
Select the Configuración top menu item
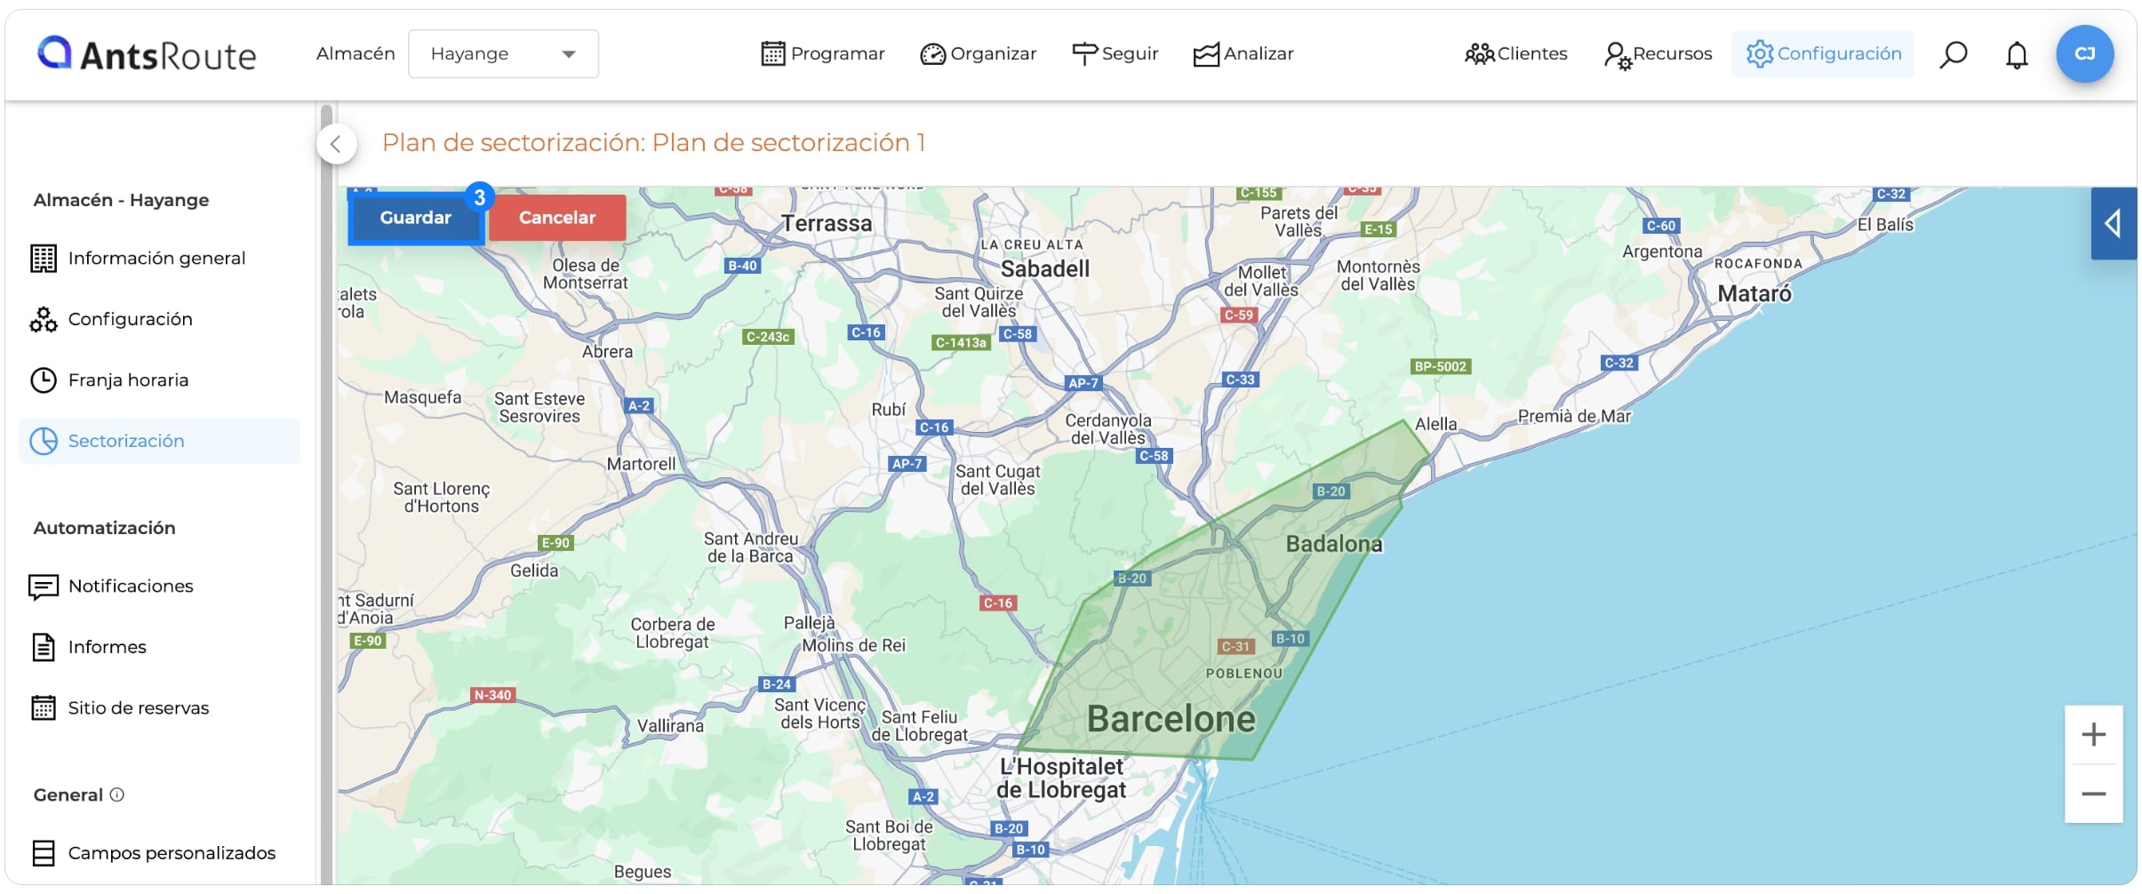coord(1823,54)
